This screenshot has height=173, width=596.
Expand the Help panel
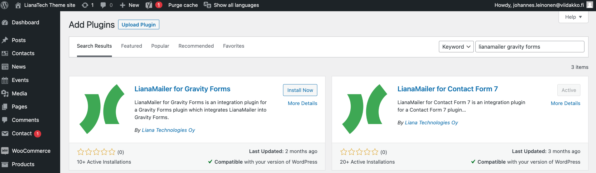click(573, 17)
